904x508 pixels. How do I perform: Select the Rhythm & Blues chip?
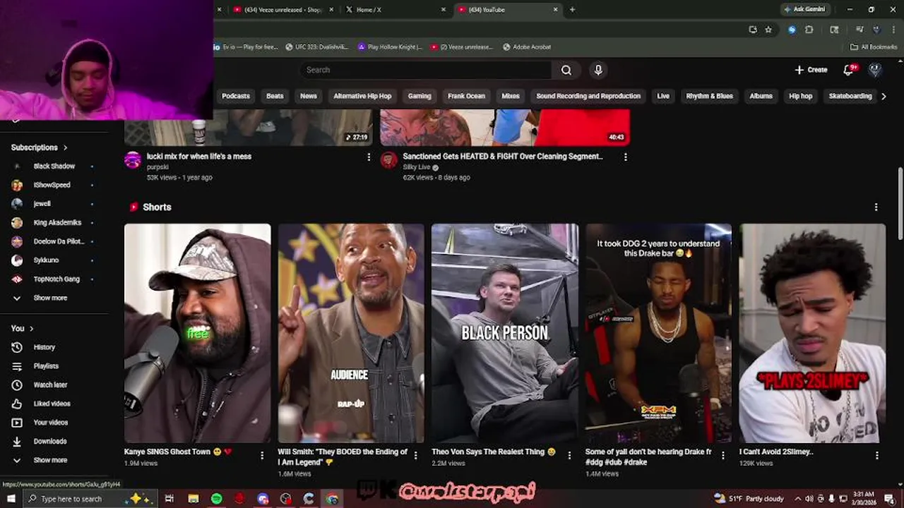pyautogui.click(x=709, y=96)
